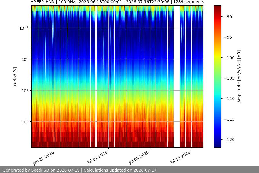Screen dimensions: 259x173
Task: Click the colorbar '-95' tick label
Action: [228, 37]
